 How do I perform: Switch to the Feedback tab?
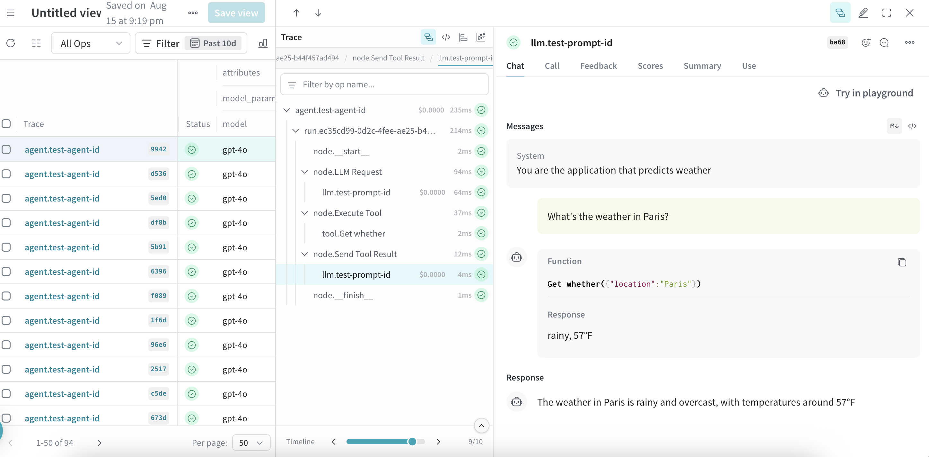click(598, 66)
